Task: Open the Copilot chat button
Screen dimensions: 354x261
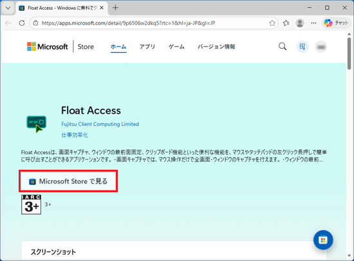Action: (x=336, y=22)
